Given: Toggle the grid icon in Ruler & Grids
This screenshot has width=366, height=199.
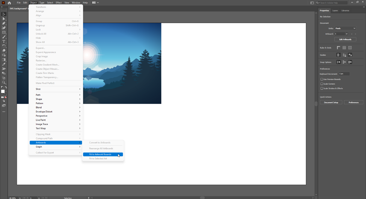Looking at the screenshot, I should click(344, 48).
